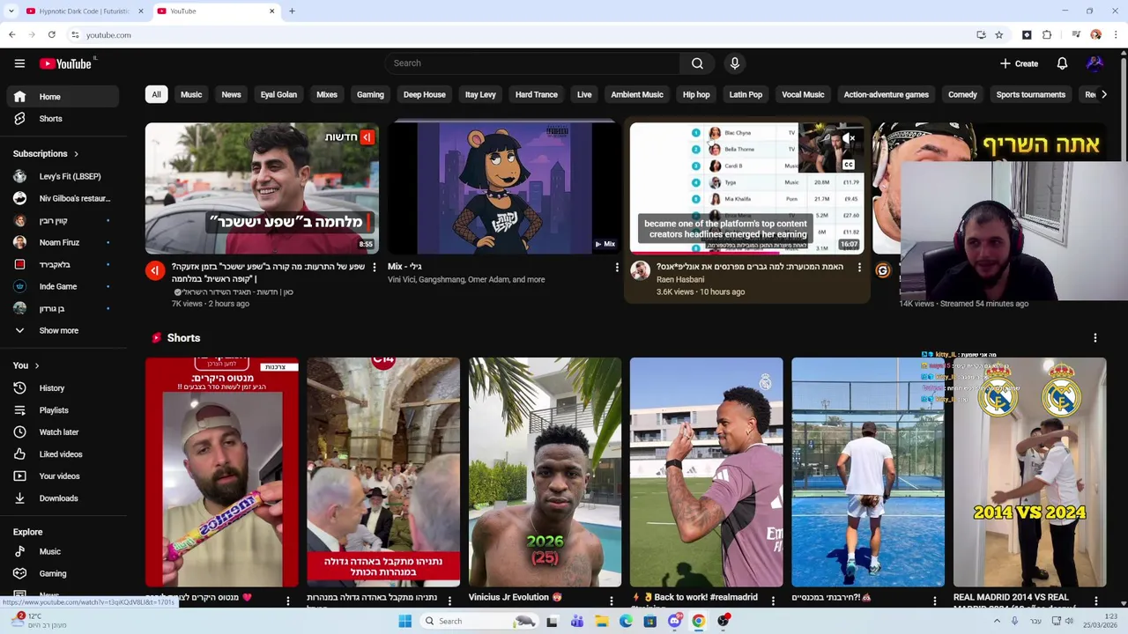
Task: Open options for Back to work short
Action: click(773, 601)
